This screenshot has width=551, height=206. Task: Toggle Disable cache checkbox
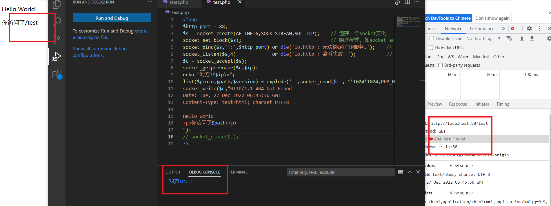coord(432,38)
